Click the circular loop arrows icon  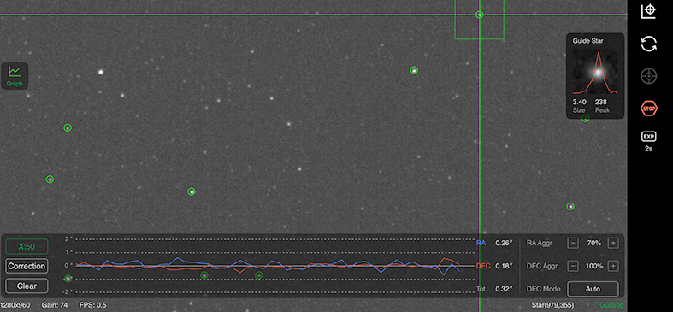pos(648,44)
